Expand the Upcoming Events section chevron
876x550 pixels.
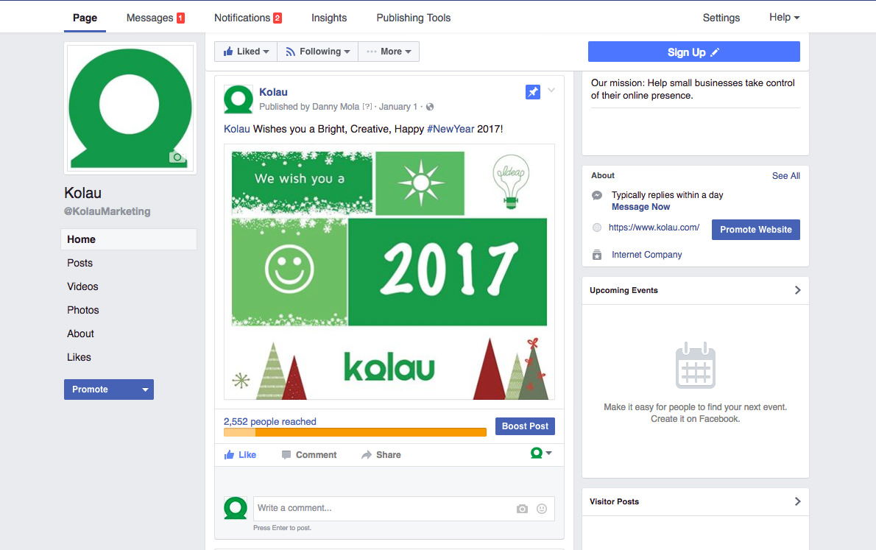[x=798, y=290]
